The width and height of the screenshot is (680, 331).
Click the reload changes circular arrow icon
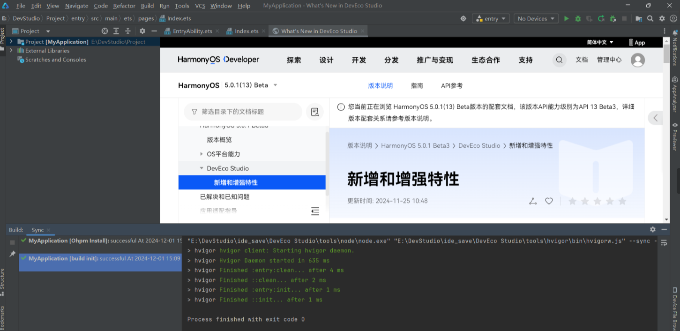tap(601, 19)
